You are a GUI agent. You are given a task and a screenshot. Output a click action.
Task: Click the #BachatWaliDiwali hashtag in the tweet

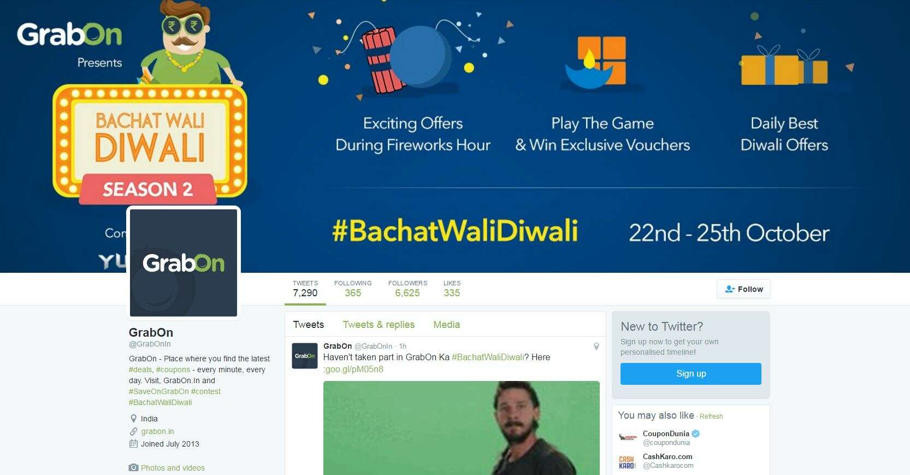click(488, 357)
